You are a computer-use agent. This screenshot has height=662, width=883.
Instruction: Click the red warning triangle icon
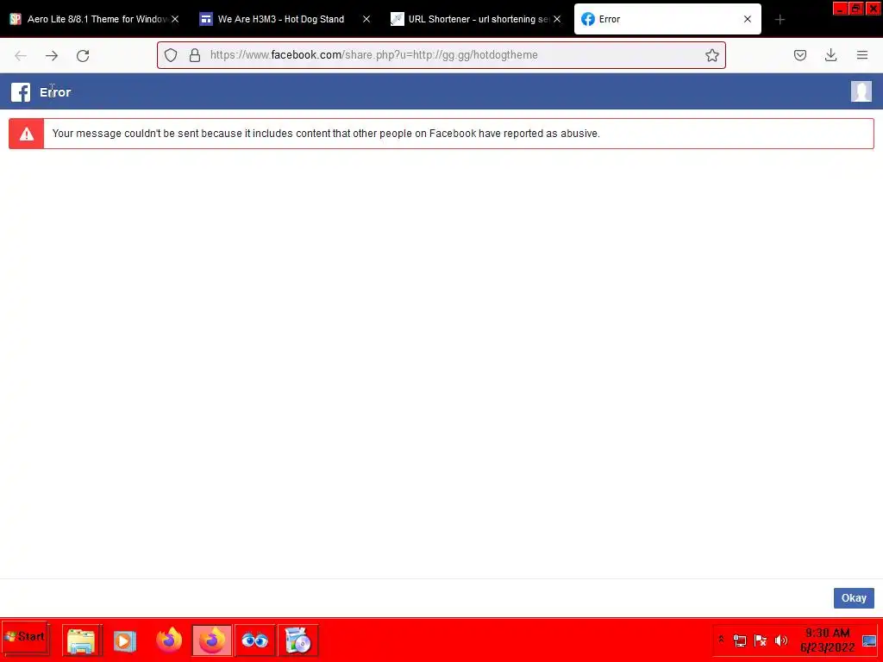tap(27, 134)
